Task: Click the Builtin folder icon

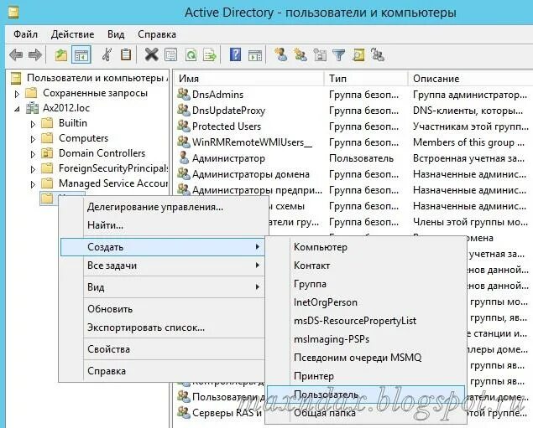Action: pos(47,123)
